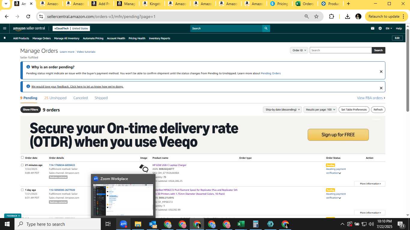This screenshot has width=410, height=230.
Task: Dismiss the 'Why is an order pending?' banner
Action: coord(381,72)
